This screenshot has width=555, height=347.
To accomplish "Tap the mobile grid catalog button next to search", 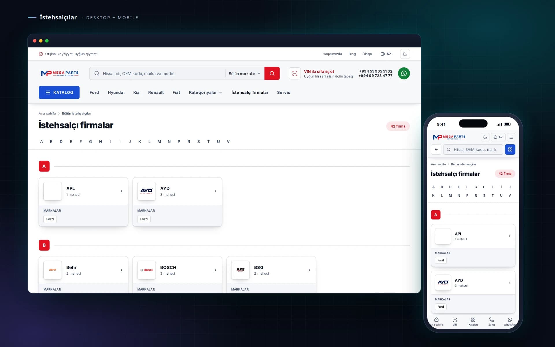I will pyautogui.click(x=510, y=149).
